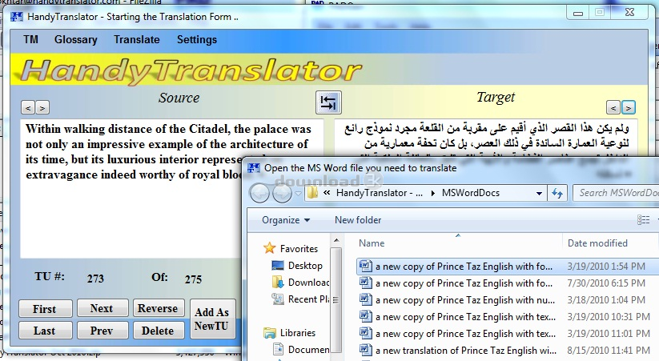
Task: Close the HandyTranslator window
Action: tap(629, 13)
